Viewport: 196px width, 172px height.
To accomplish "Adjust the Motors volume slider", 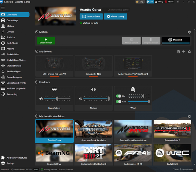I will click(x=97, y=99).
